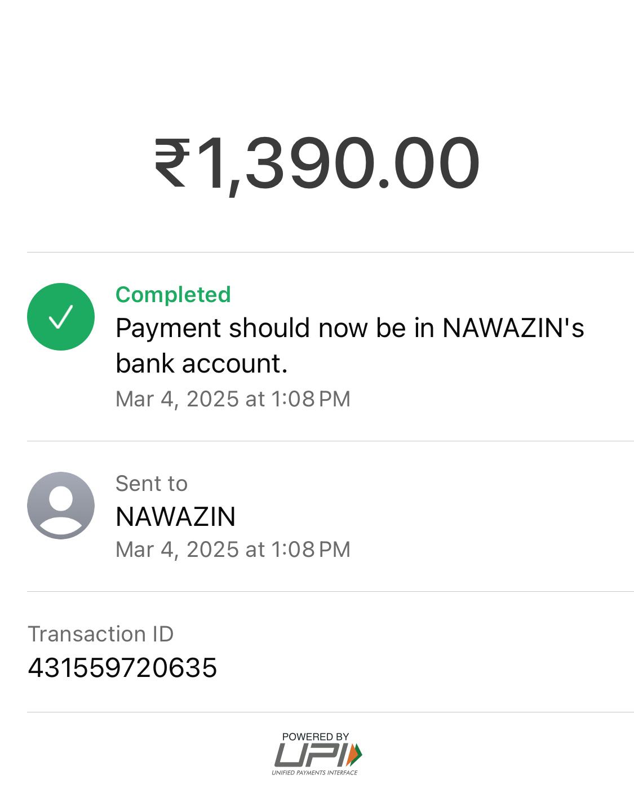Click the UPI logo lettering

click(310, 755)
